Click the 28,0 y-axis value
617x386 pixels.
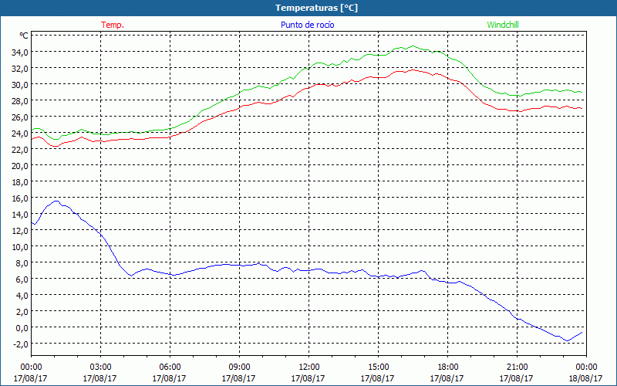click(20, 101)
